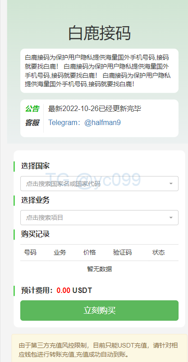The image size is (188, 362).
Task: Click the 号码 column header
Action: coord(30,252)
